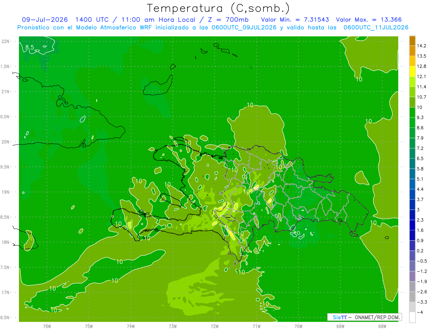The height and width of the screenshot is (331, 429).
Task: Click the '71W' longitude axis label
Action: [256, 326]
